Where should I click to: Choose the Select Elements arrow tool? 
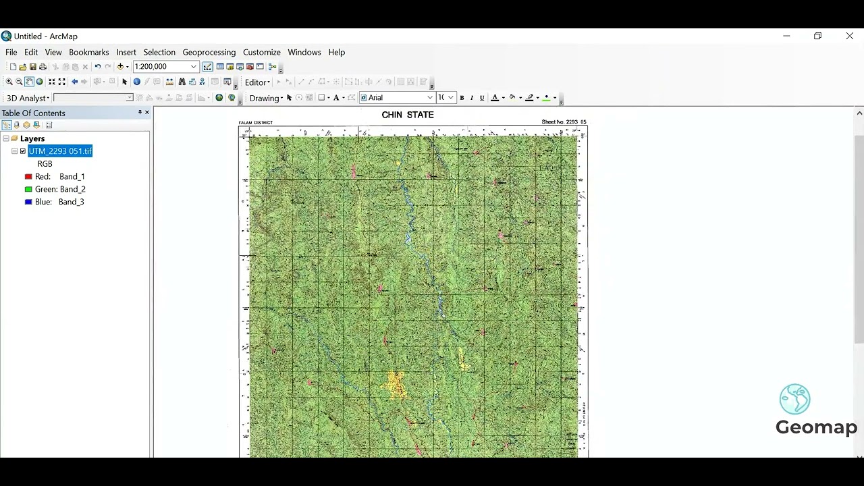point(124,82)
